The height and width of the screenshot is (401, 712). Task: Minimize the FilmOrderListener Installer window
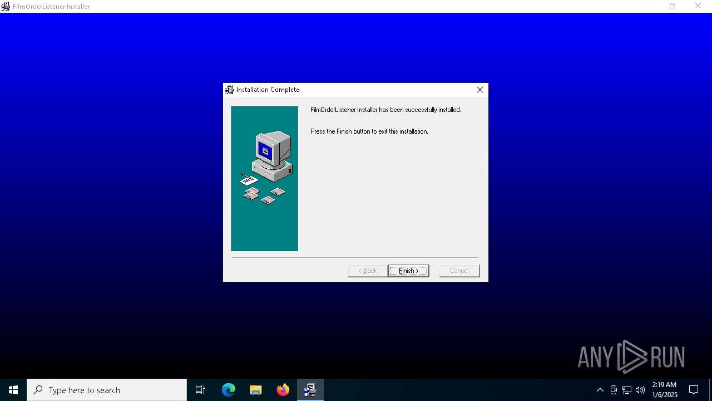[647, 6]
